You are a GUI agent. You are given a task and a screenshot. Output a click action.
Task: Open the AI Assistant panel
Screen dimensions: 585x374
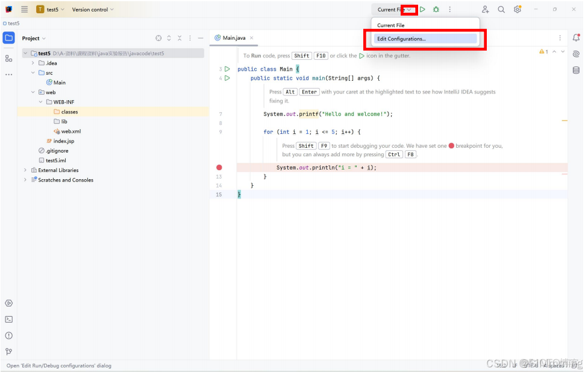click(576, 53)
